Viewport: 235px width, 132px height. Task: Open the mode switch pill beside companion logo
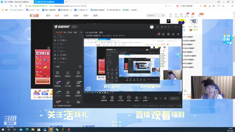[x=75, y=27]
